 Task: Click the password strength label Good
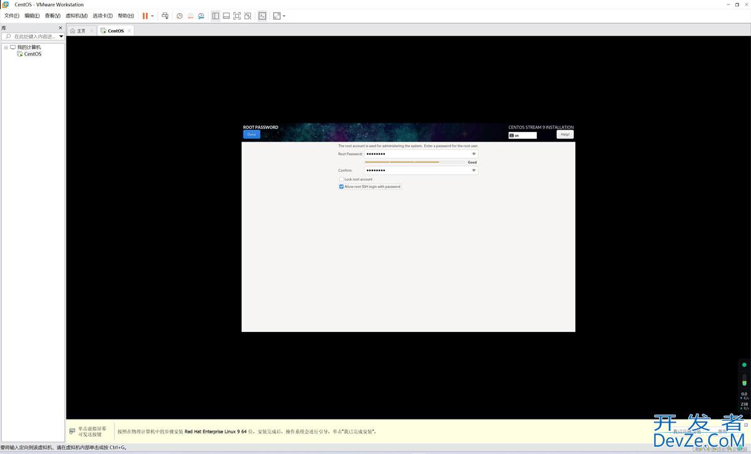[x=473, y=162]
